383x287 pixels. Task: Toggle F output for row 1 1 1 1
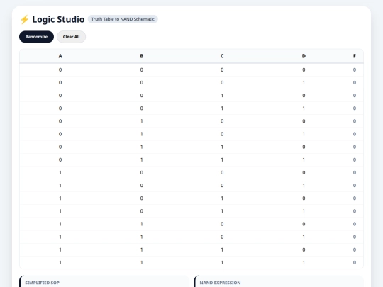[x=354, y=263]
